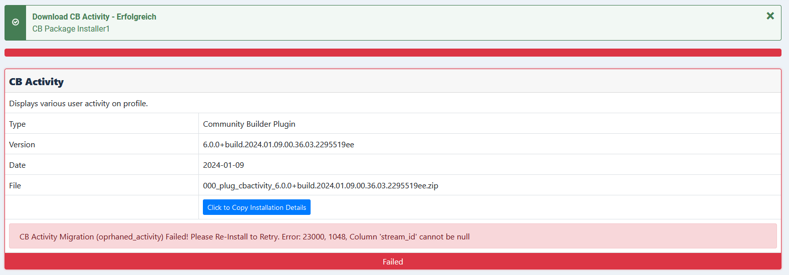Click the 'Version' row label
789x275 pixels.
[x=22, y=144]
